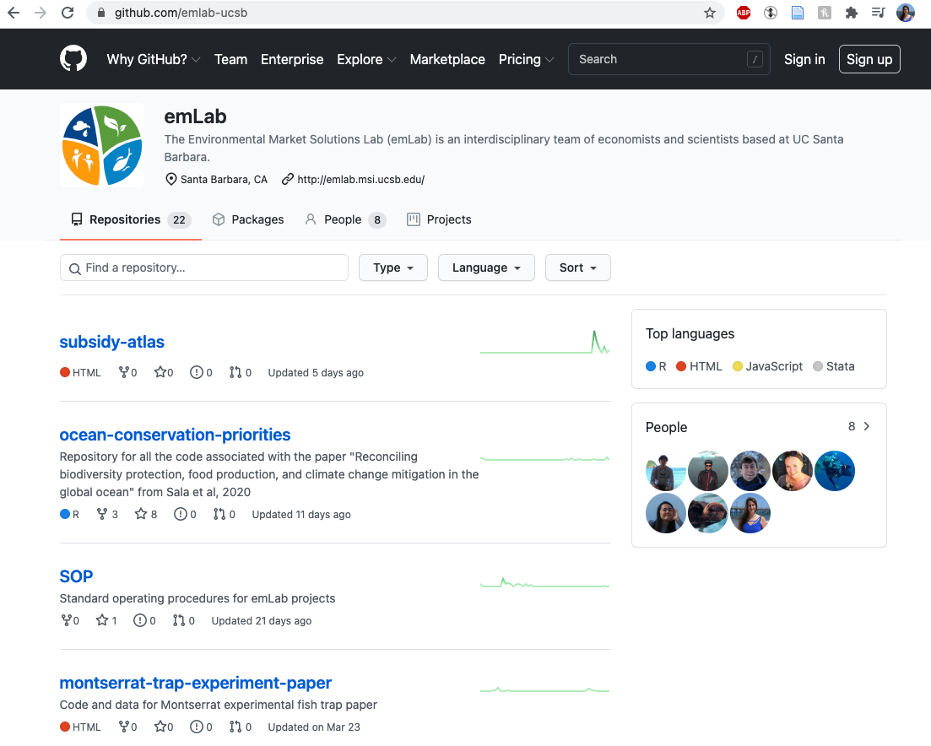The width and height of the screenshot is (931, 746).
Task: Open the first member avatar in People
Action: coord(666,471)
